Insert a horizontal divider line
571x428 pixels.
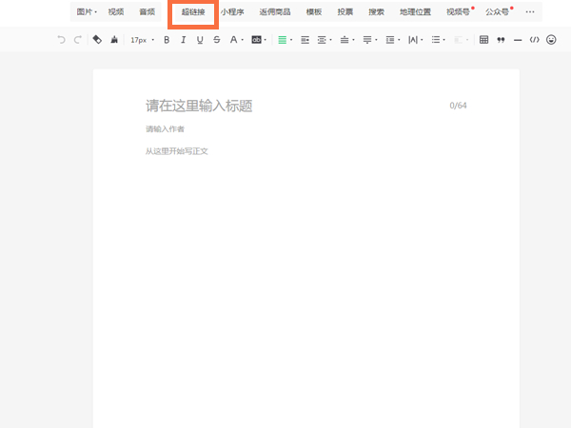coord(518,40)
